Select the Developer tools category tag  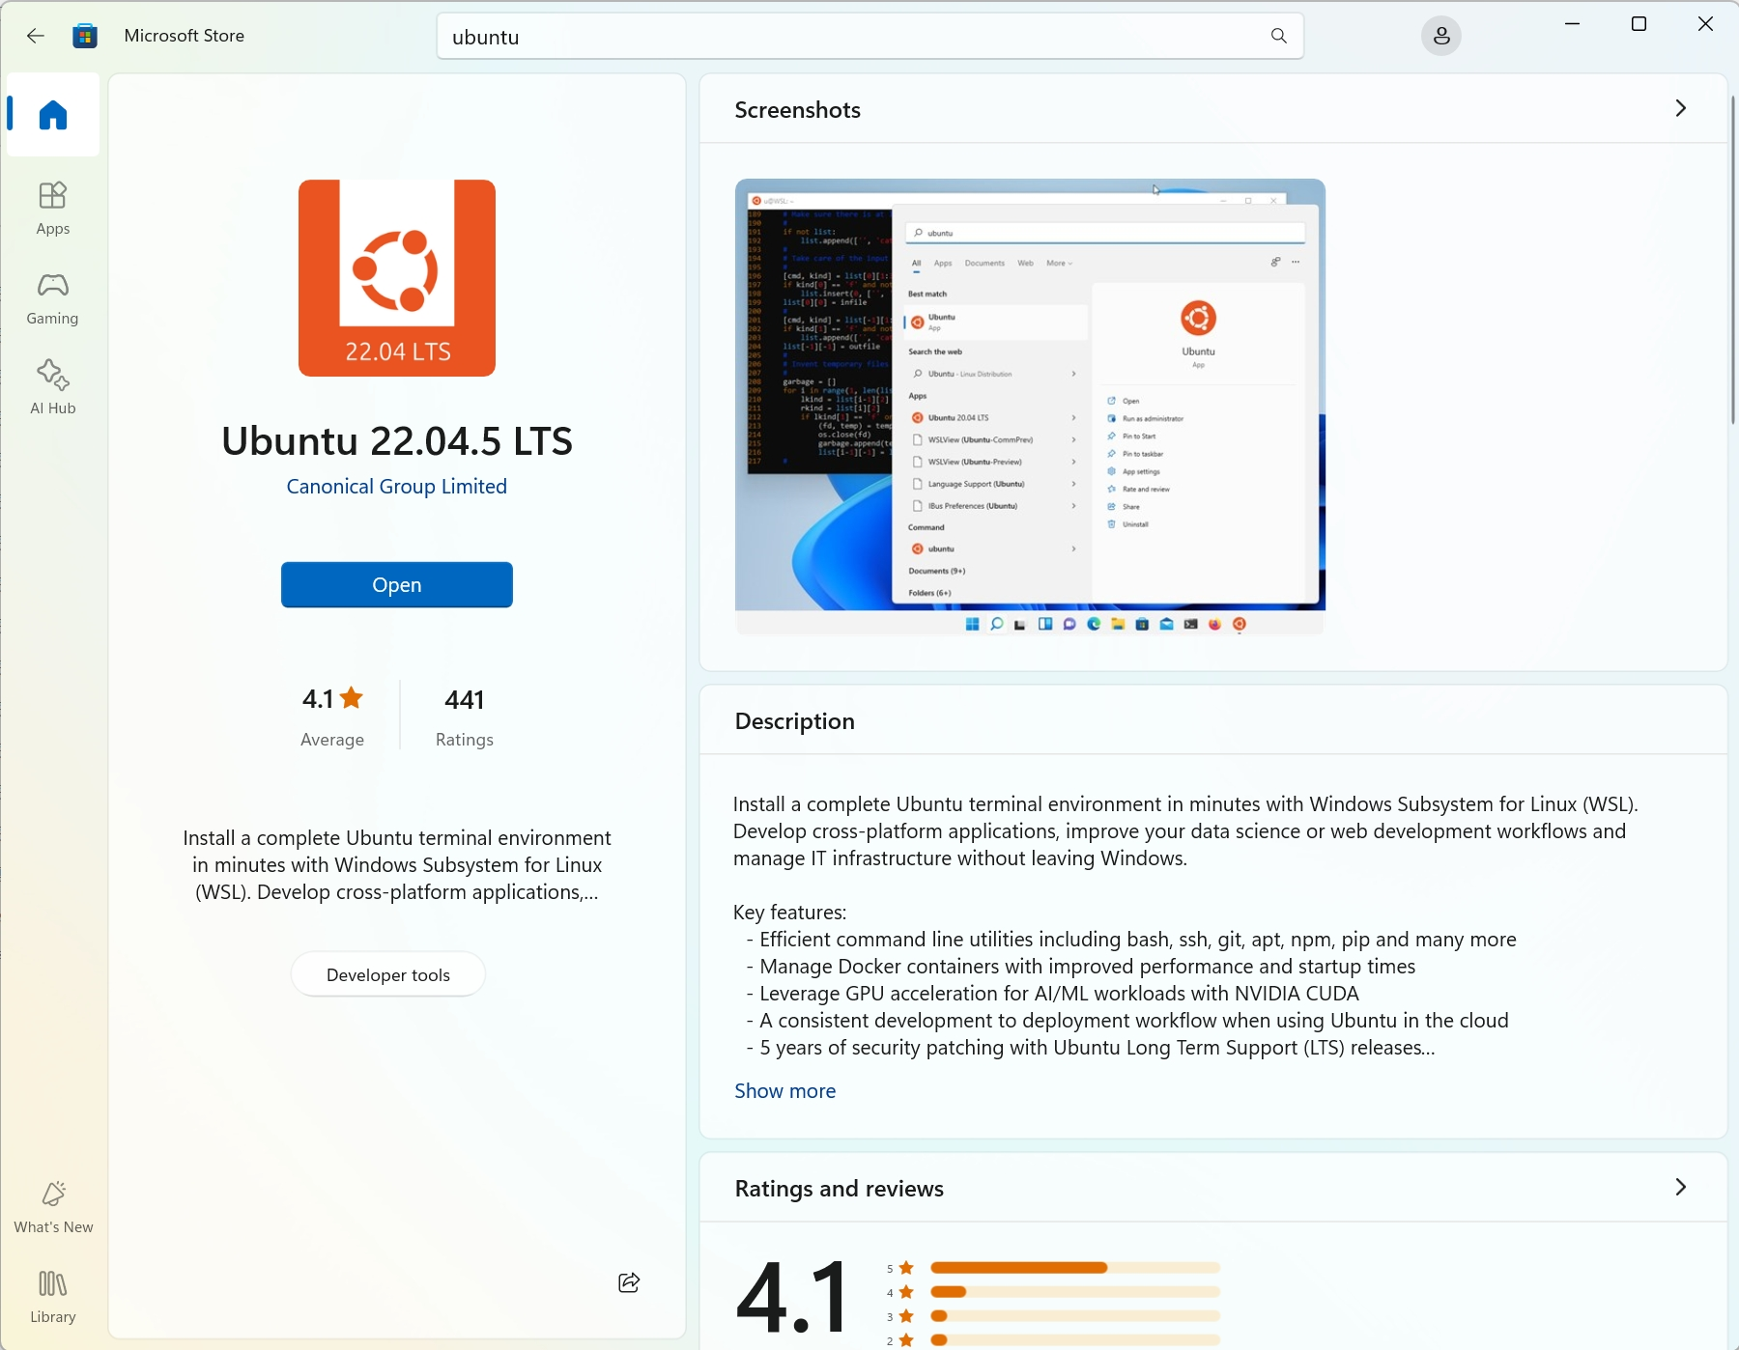387,974
